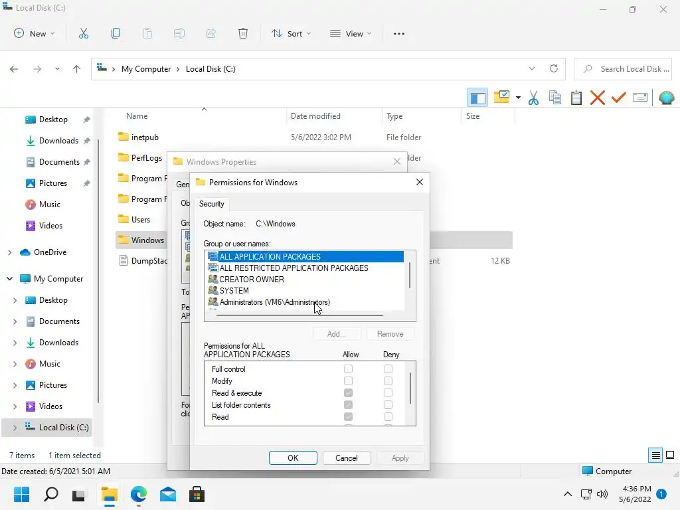Switch to details view icon in status bar
The image size is (680, 510).
[655, 455]
